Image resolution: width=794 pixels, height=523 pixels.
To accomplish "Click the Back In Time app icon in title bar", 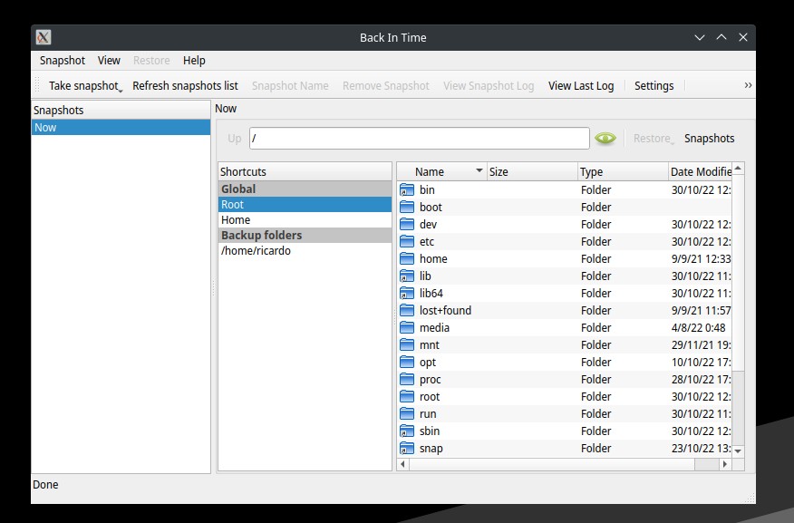I will [x=44, y=37].
